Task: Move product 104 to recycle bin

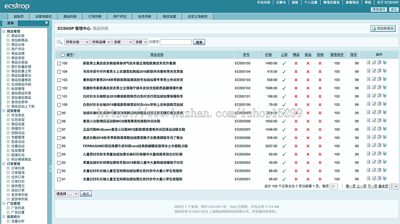Action: point(384,71)
